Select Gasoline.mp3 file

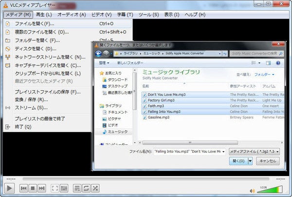[x=213, y=118]
